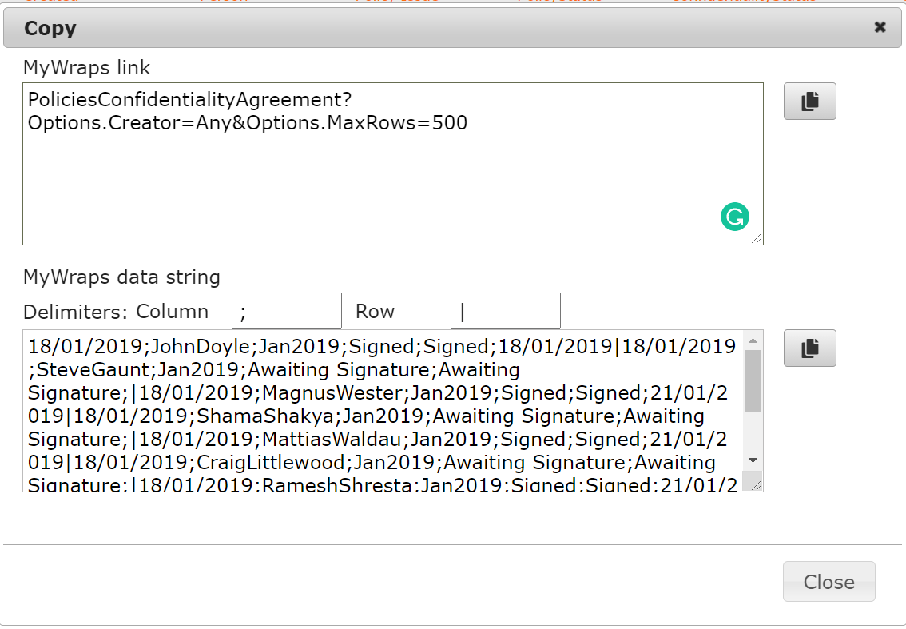Image resolution: width=906 pixels, height=629 pixels.
Task: Click the resize grip of the MyWraps link box
Action: tap(757, 239)
